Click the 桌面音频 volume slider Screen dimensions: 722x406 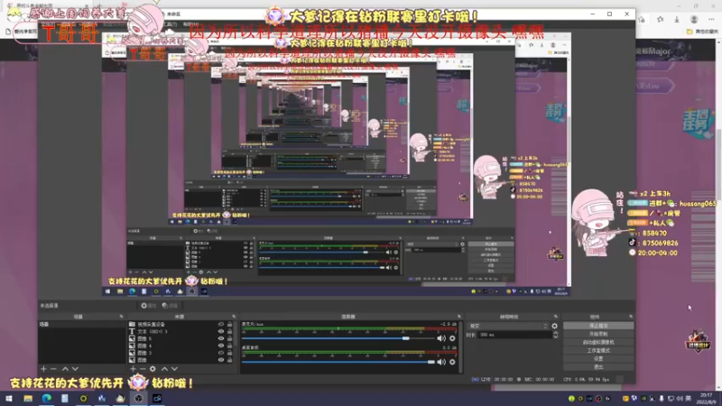click(x=338, y=362)
